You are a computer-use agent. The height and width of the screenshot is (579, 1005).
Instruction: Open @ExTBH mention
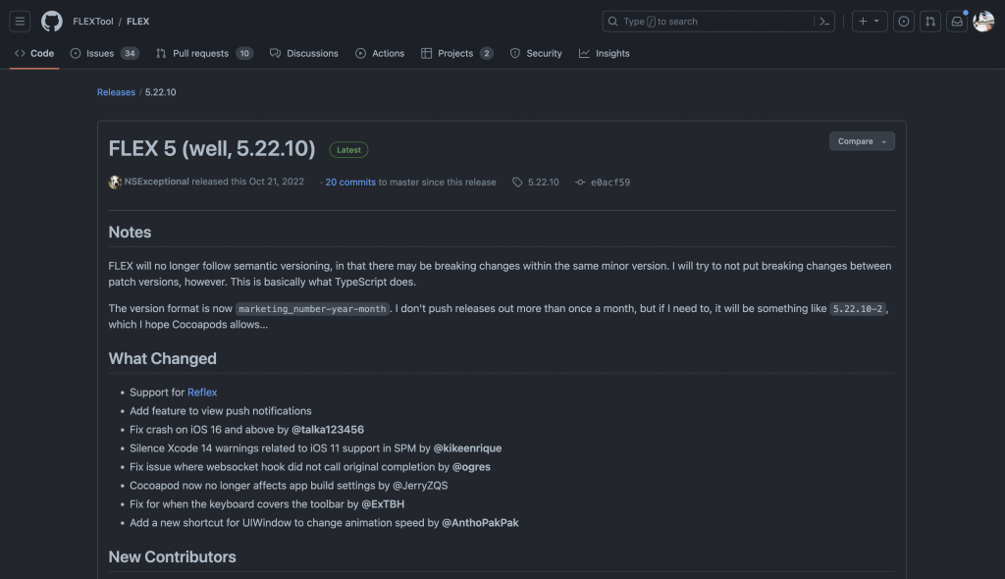383,503
